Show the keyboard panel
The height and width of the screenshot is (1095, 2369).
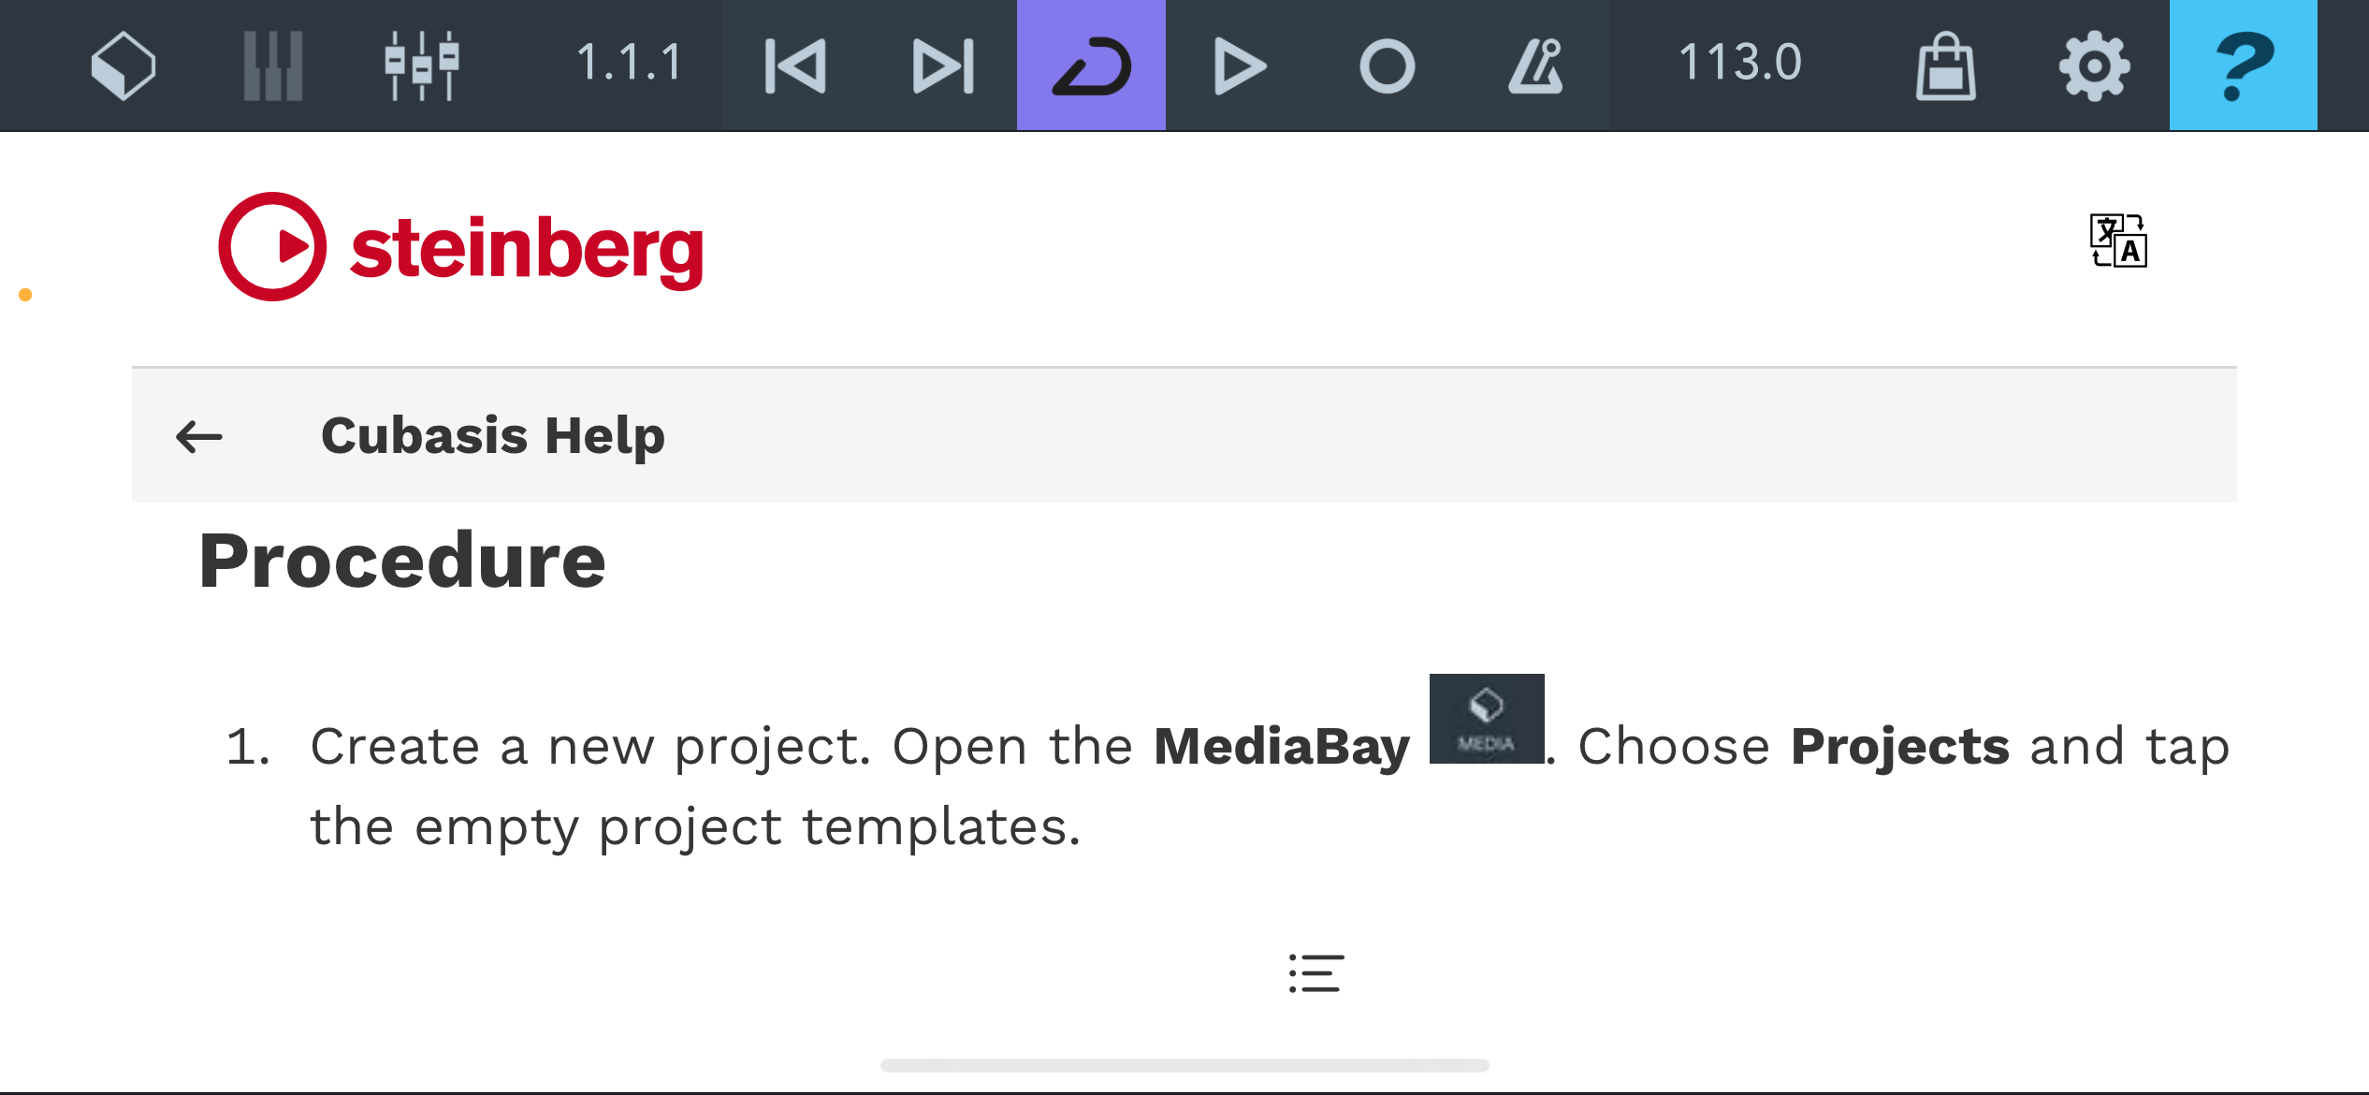[x=272, y=66]
